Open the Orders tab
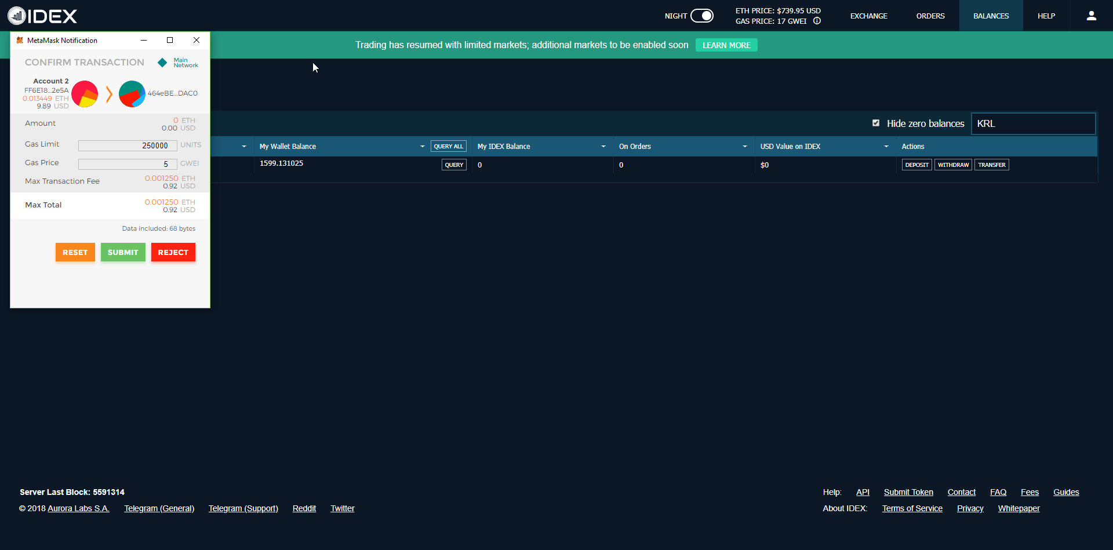Image resolution: width=1113 pixels, height=550 pixels. click(930, 16)
